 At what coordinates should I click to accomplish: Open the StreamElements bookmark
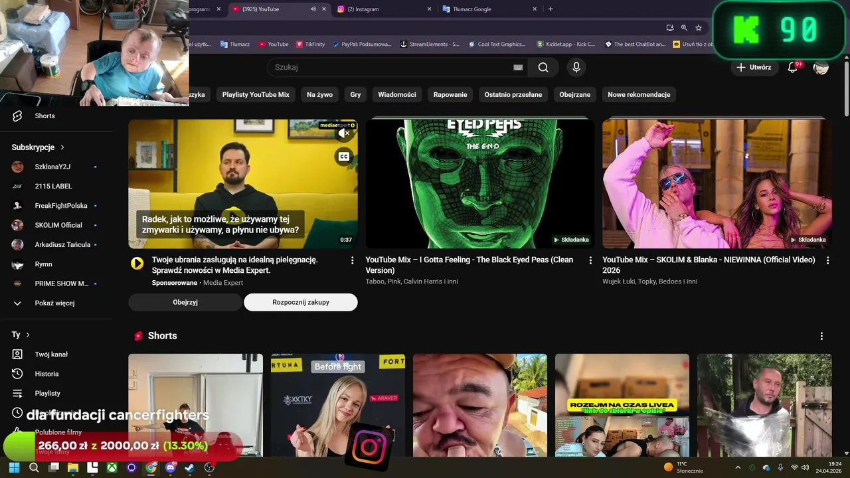(x=430, y=44)
